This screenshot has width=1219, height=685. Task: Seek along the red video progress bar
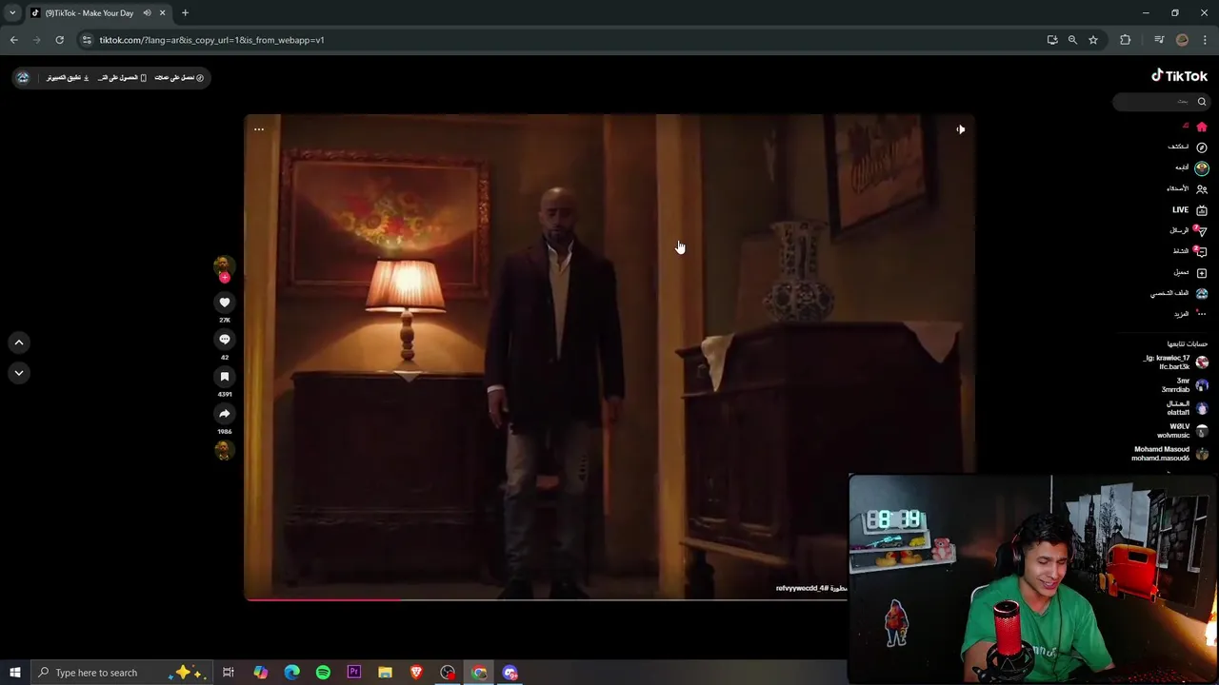[547, 599]
